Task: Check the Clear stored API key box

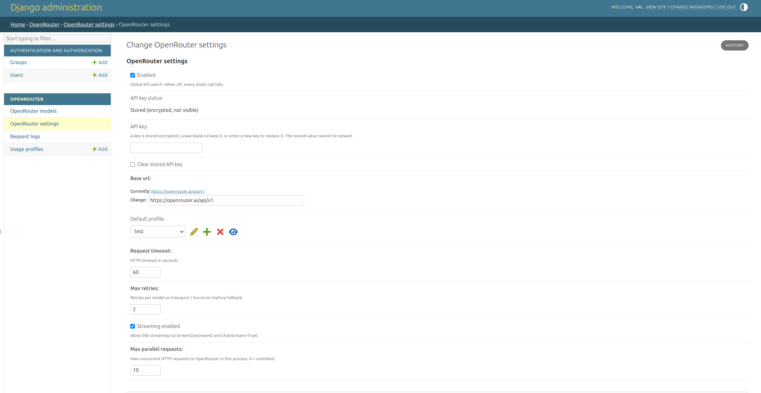Action: click(x=132, y=165)
